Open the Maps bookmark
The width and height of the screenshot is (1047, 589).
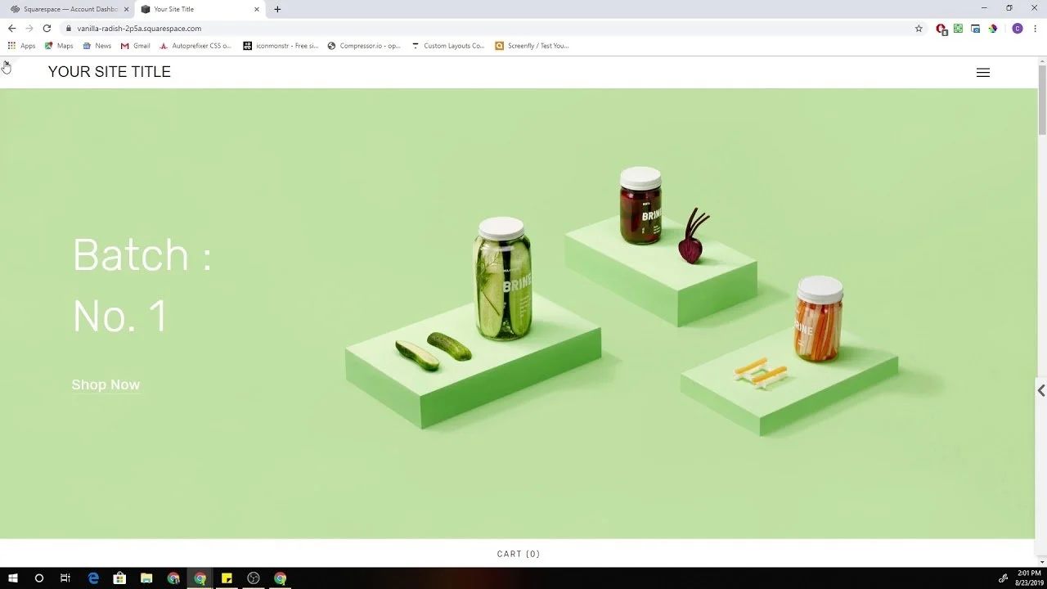tap(59, 46)
